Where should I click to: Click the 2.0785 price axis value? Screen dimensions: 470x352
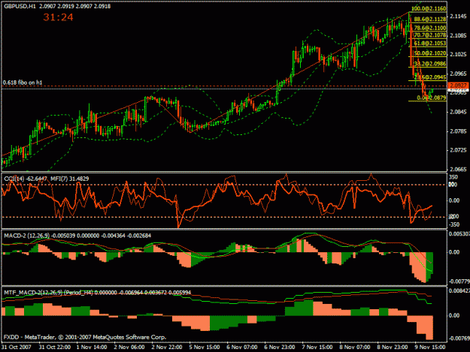pyautogui.click(x=458, y=131)
